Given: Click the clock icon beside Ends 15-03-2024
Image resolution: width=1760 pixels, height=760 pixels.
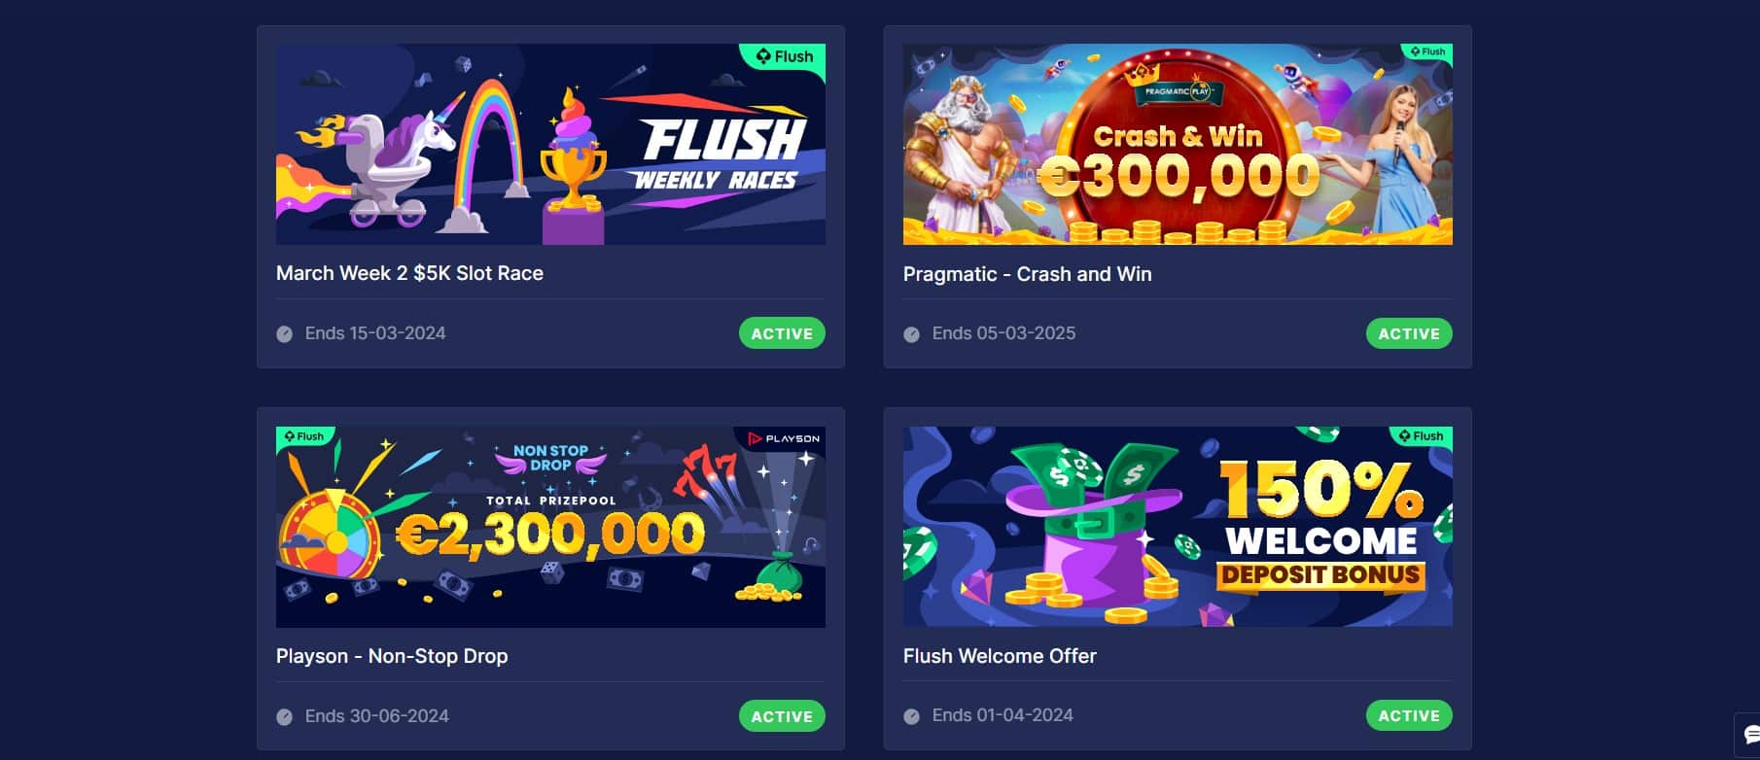Looking at the screenshot, I should pos(284,334).
